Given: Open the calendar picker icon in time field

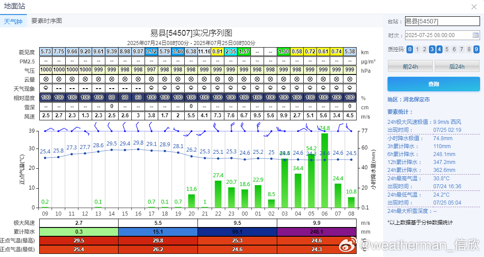Looking at the screenshot, I should [x=476, y=35].
